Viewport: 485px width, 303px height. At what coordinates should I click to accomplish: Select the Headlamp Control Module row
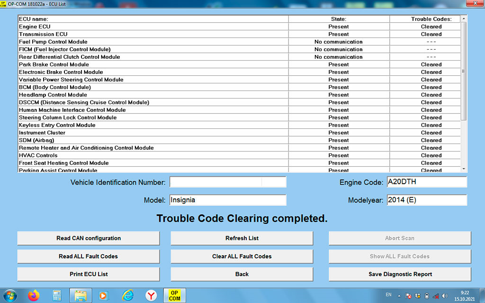239,95
